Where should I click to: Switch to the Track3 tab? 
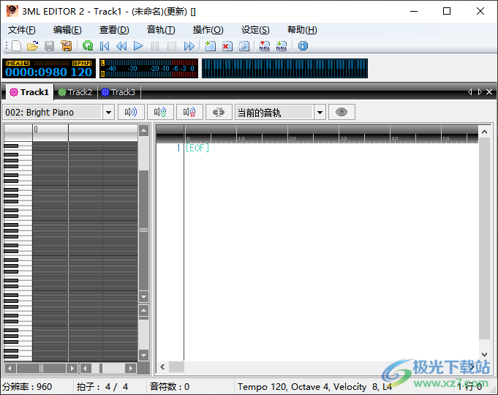tap(118, 92)
